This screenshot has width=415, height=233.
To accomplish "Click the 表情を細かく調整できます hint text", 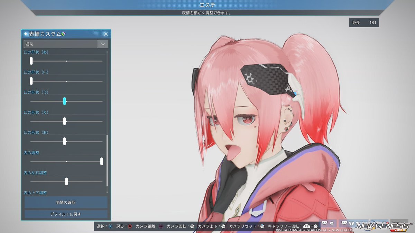I will [206, 13].
